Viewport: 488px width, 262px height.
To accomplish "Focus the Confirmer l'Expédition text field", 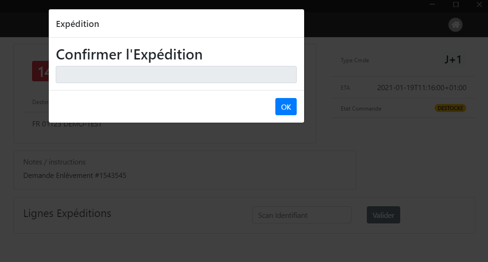I will pos(176,74).
